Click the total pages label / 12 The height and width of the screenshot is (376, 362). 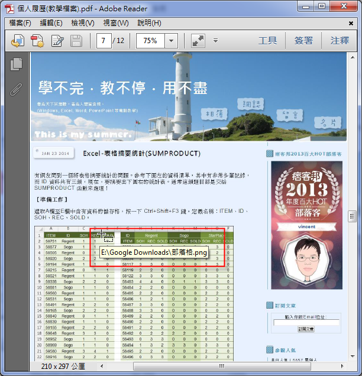click(x=118, y=41)
